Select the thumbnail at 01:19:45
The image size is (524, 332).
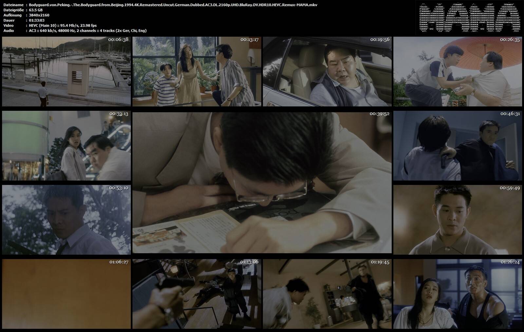(327, 294)
